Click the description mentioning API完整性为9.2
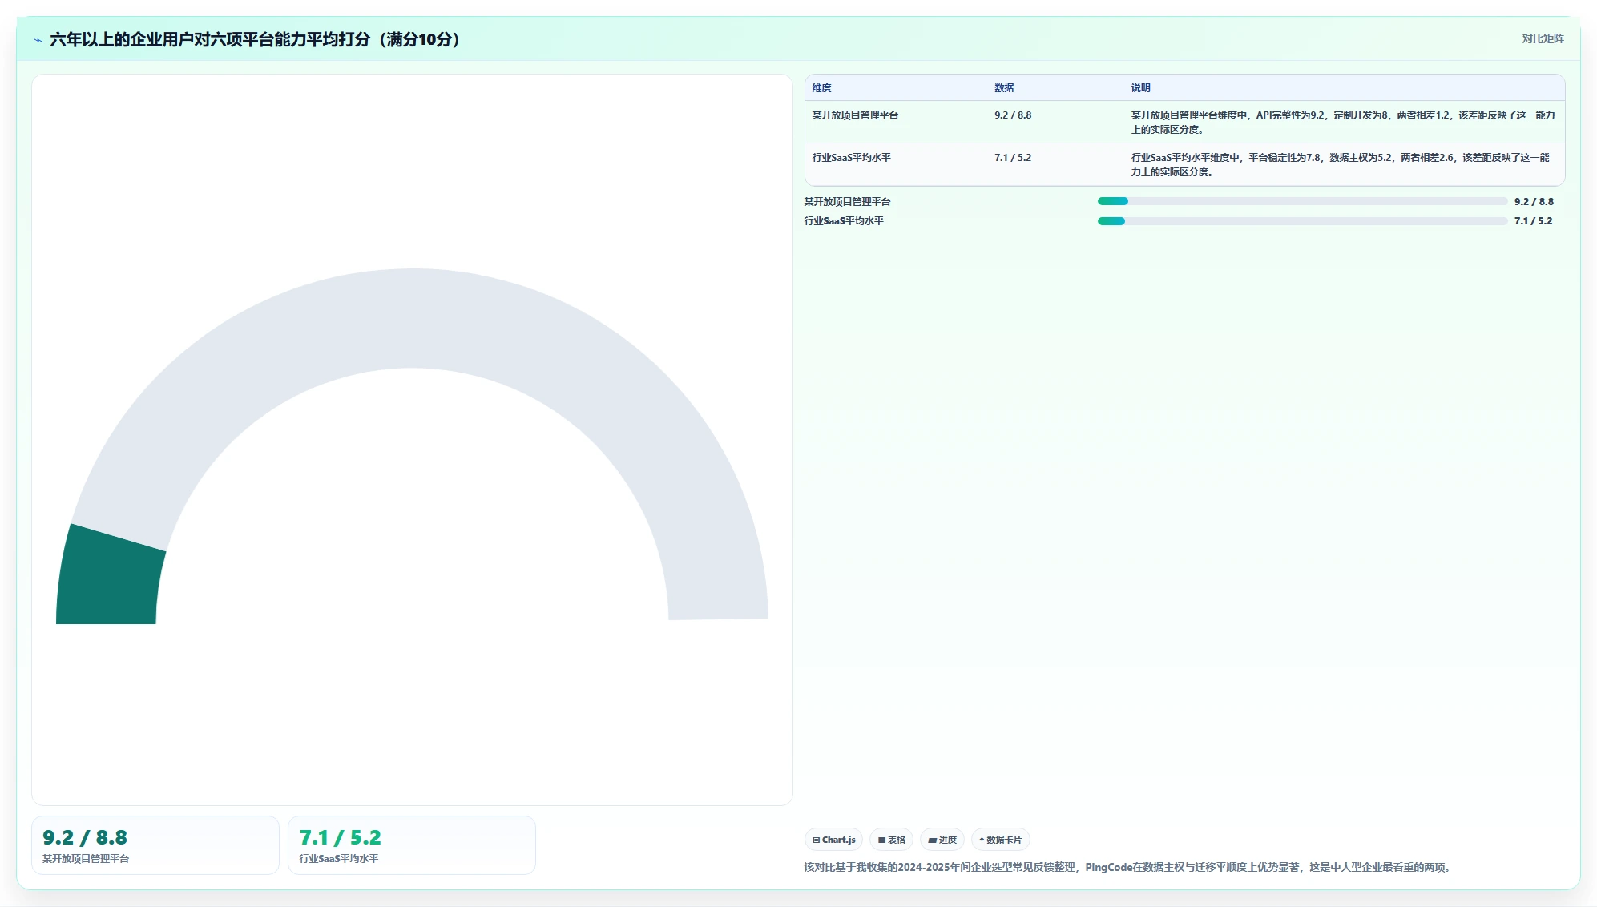This screenshot has height=907, width=1597. click(x=1343, y=123)
